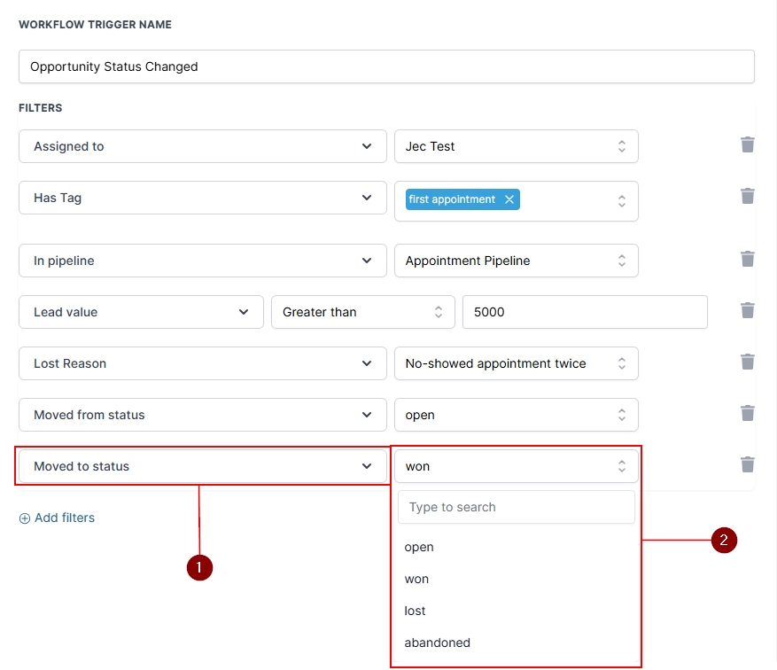Expand the Jec Test user selector
This screenshot has width=777, height=670.
516,146
